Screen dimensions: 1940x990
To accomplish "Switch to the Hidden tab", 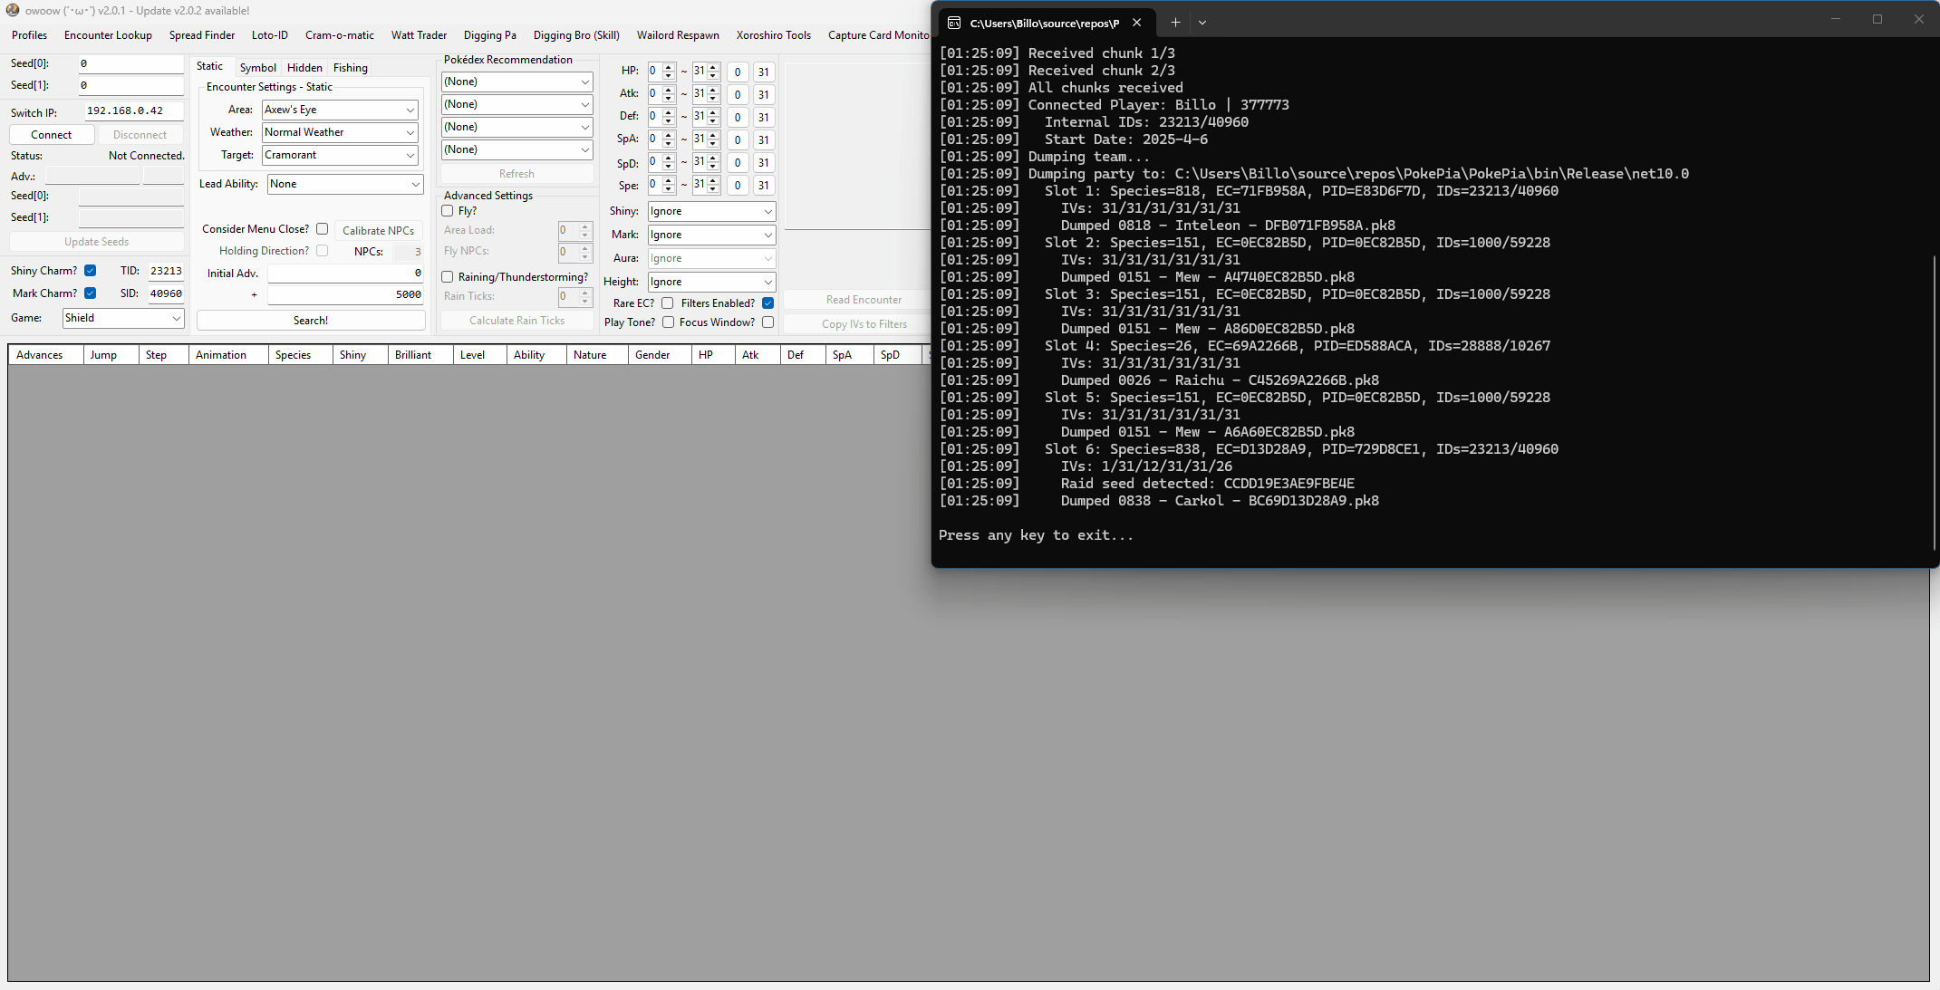I will (x=304, y=68).
